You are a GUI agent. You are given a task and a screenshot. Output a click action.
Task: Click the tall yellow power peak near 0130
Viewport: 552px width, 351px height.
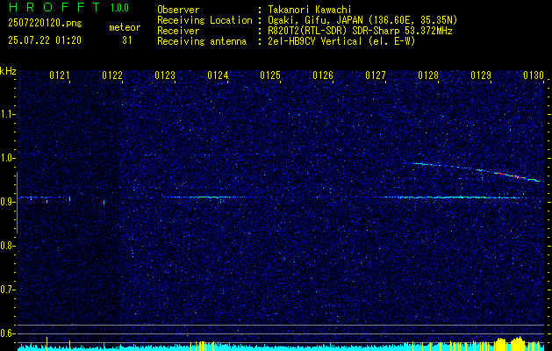518,343
